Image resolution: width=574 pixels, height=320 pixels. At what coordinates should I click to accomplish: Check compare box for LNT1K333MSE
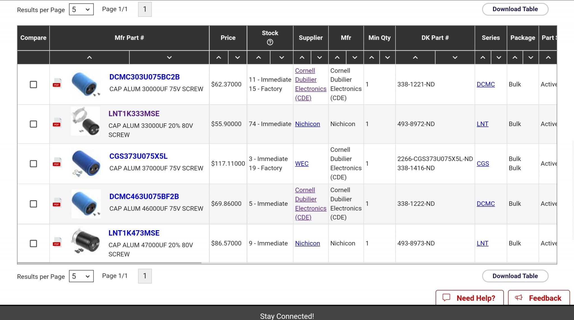33,124
